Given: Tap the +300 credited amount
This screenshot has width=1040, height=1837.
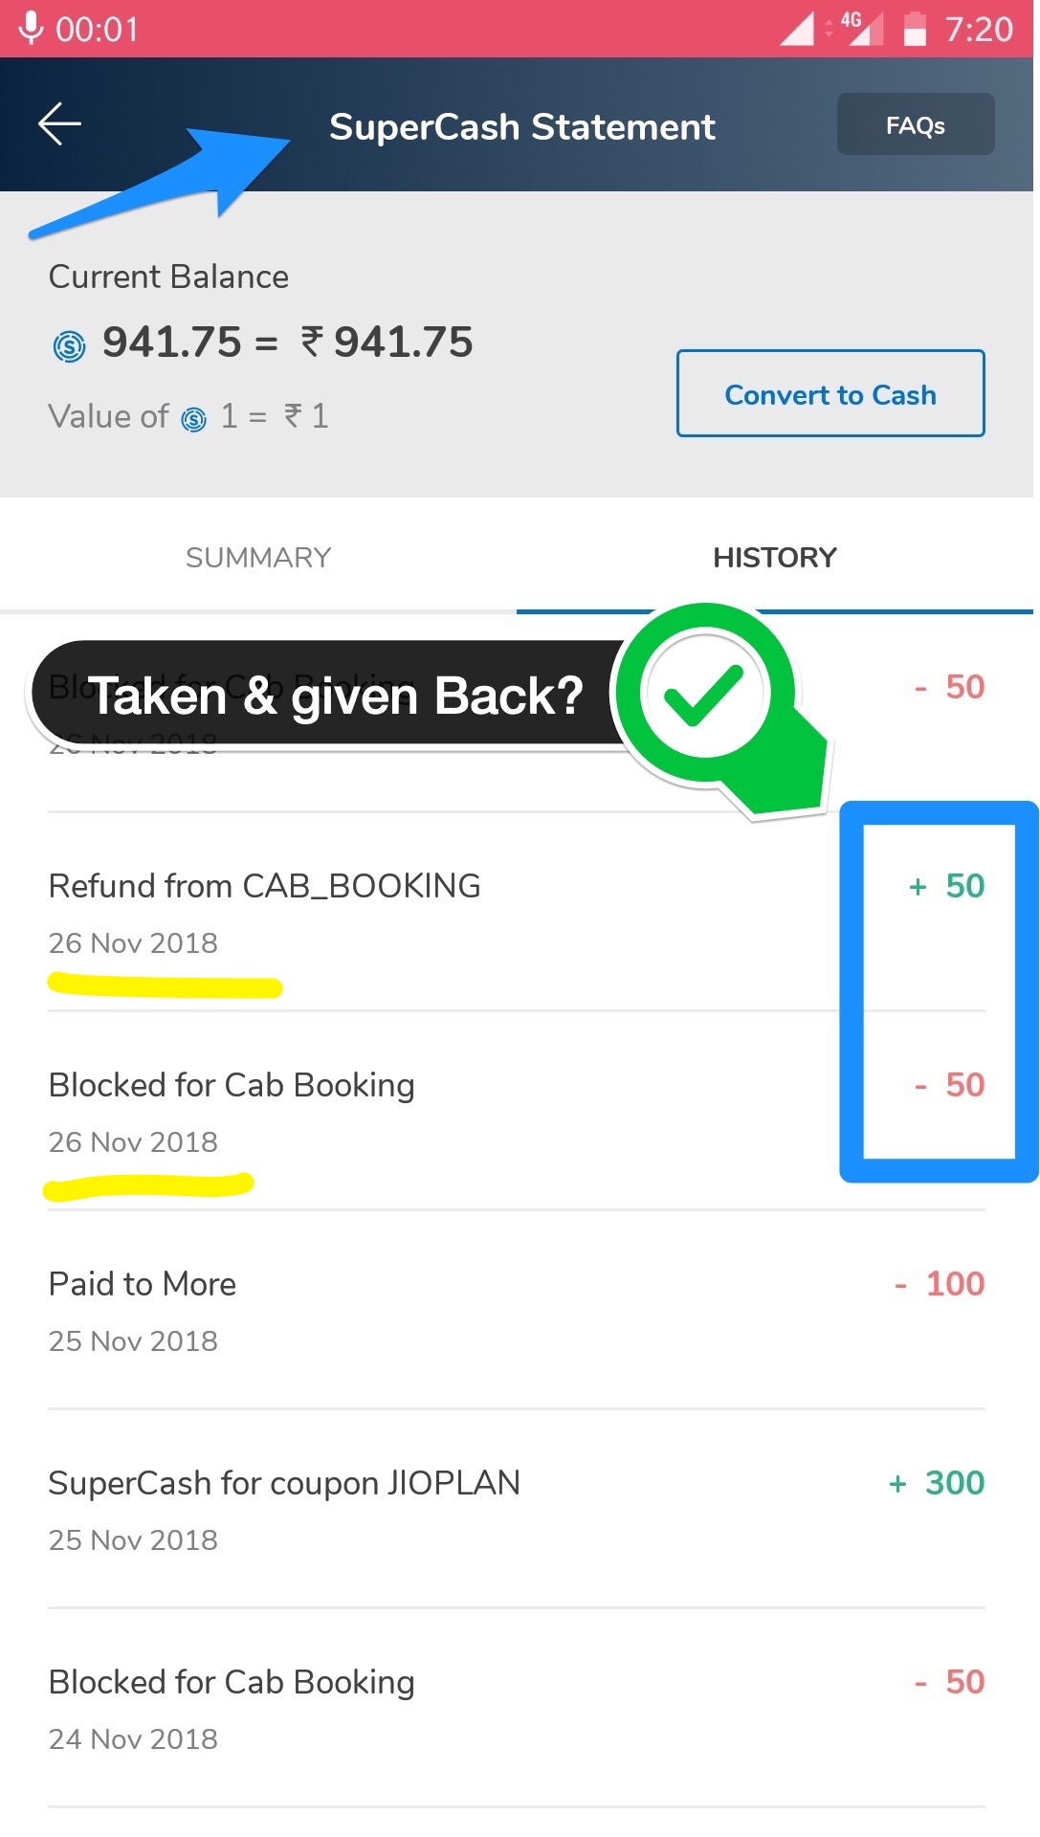Looking at the screenshot, I should [x=938, y=1484].
